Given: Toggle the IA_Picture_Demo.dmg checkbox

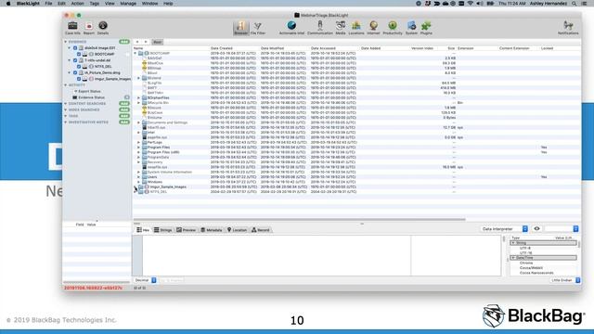Looking at the screenshot, I should pyautogui.click(x=75, y=72).
